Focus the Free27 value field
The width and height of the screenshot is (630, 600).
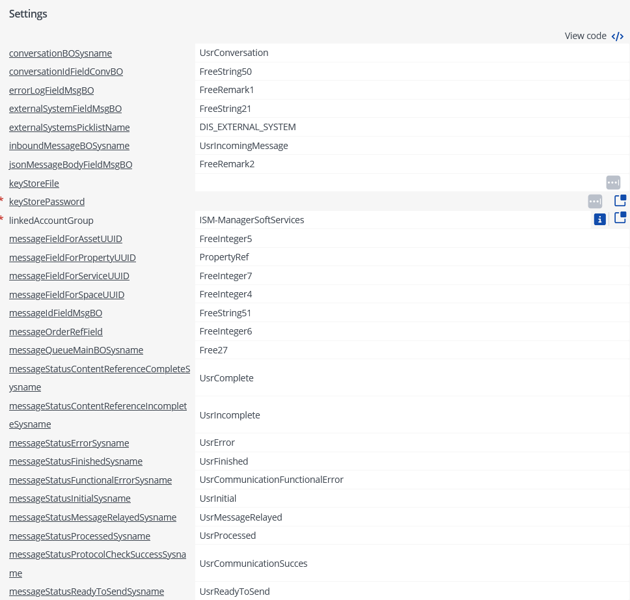(x=412, y=350)
